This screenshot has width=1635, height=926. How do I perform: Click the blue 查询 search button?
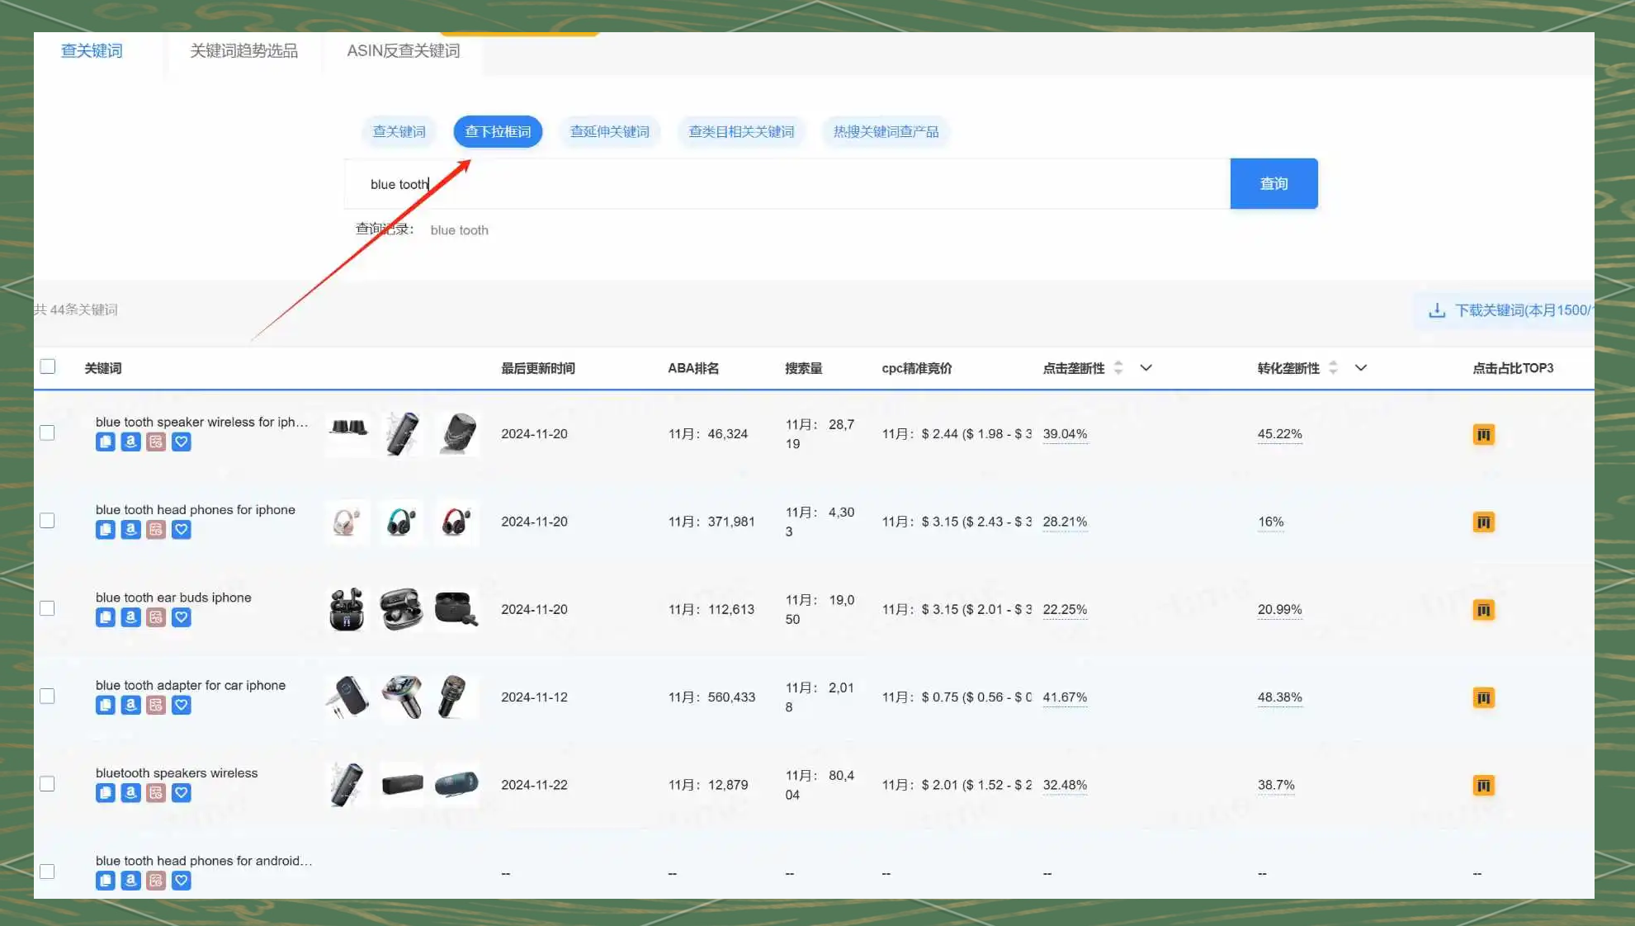tap(1274, 183)
